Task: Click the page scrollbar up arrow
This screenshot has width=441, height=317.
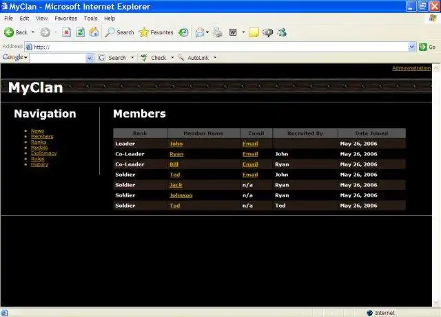Action: pos(436,68)
